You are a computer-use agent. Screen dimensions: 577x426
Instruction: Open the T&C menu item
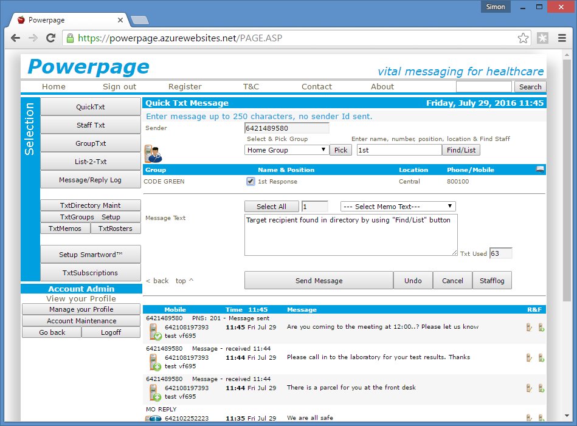[x=250, y=86]
